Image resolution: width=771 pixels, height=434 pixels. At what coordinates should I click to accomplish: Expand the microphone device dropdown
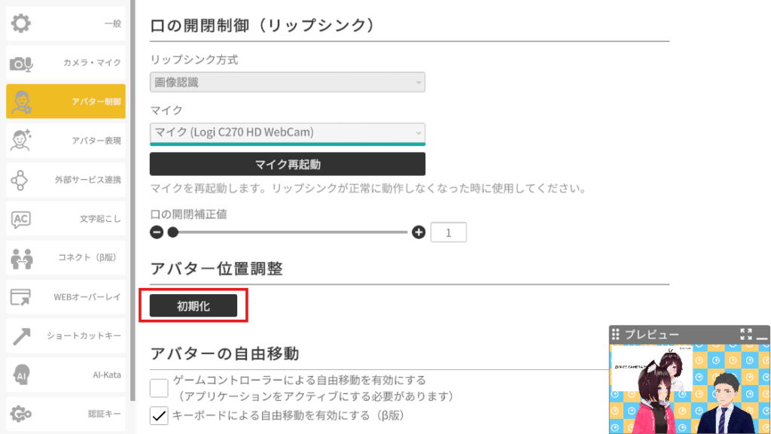[287, 133]
